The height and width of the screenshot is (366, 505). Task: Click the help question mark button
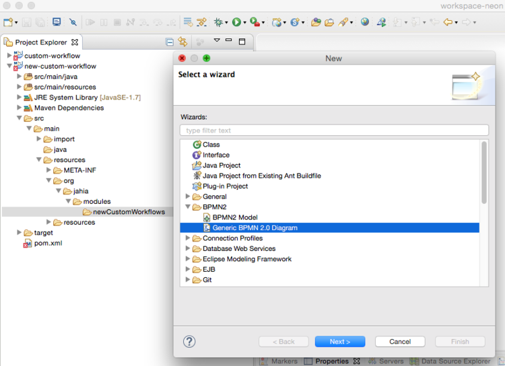pos(189,342)
